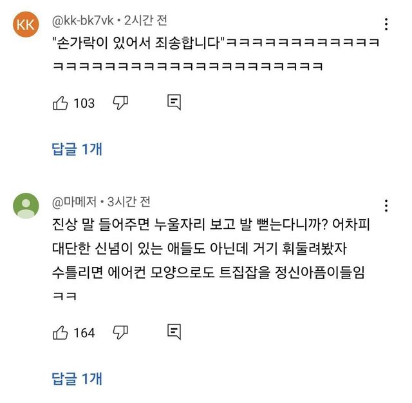Expand the '답글 1개' replies under the @마메저 comment
The height and width of the screenshot is (403, 412).
(77, 378)
